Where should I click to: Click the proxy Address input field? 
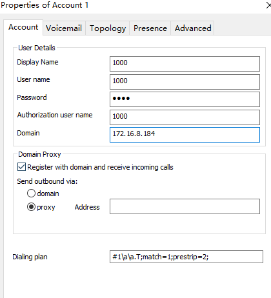point(185,206)
